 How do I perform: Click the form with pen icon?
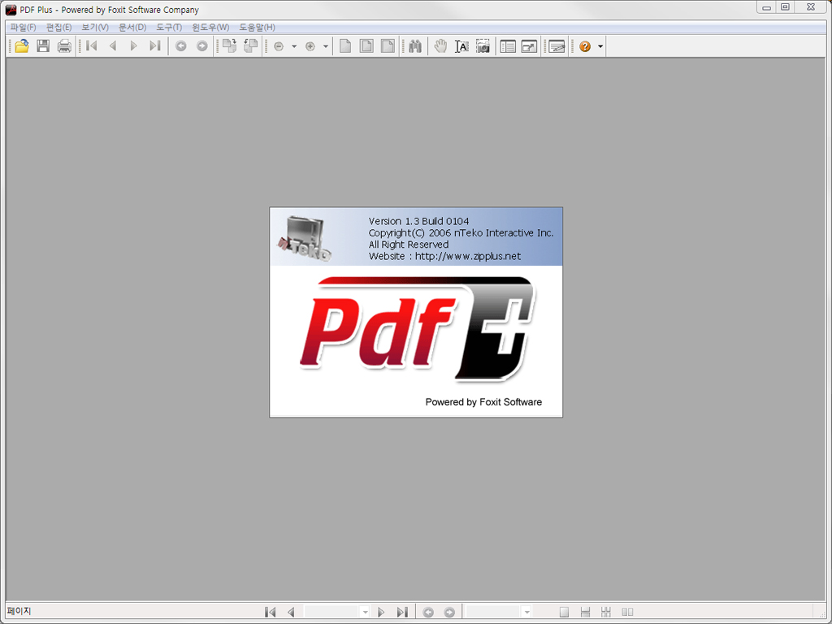[x=557, y=46]
